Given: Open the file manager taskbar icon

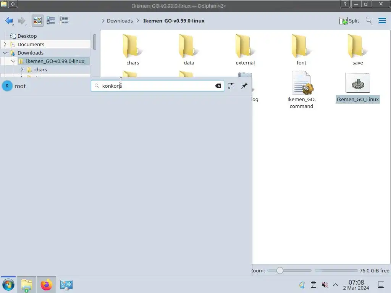Looking at the screenshot, I should [27, 285].
